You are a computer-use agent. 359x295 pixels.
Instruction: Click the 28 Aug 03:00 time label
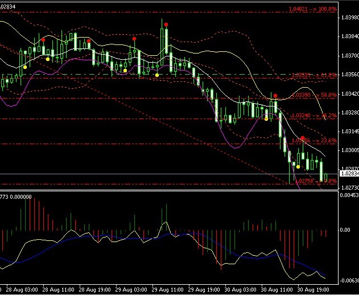tap(22, 289)
